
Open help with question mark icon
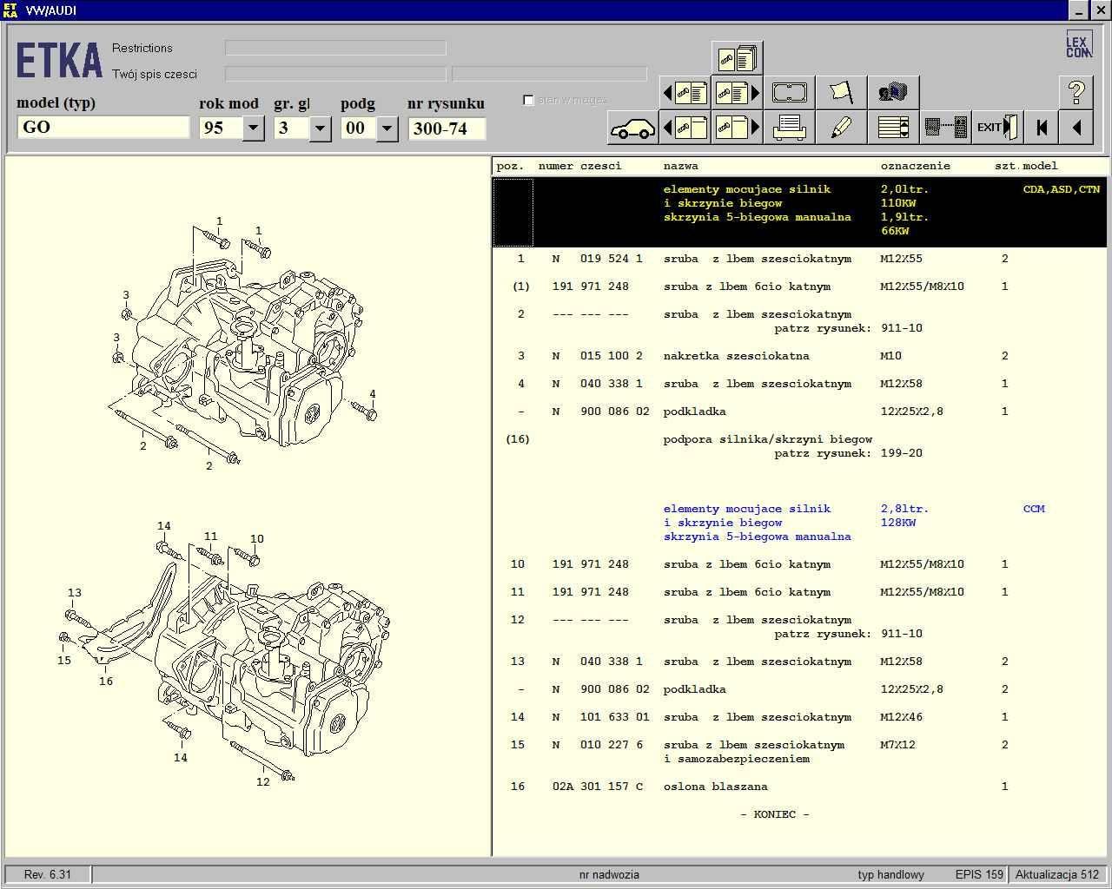[1076, 92]
